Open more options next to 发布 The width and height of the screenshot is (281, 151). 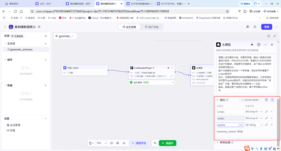pos(277,27)
